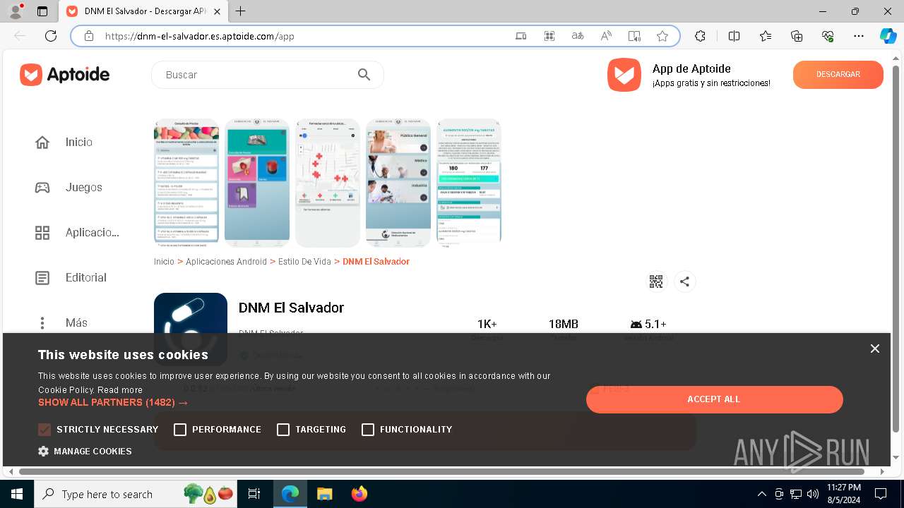The image size is (904, 508).
Task: Accept all cookies
Action: pyautogui.click(x=714, y=399)
